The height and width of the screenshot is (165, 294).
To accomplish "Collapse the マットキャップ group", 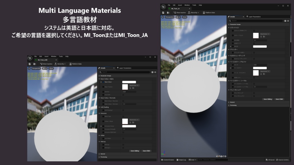I will coord(229,90).
